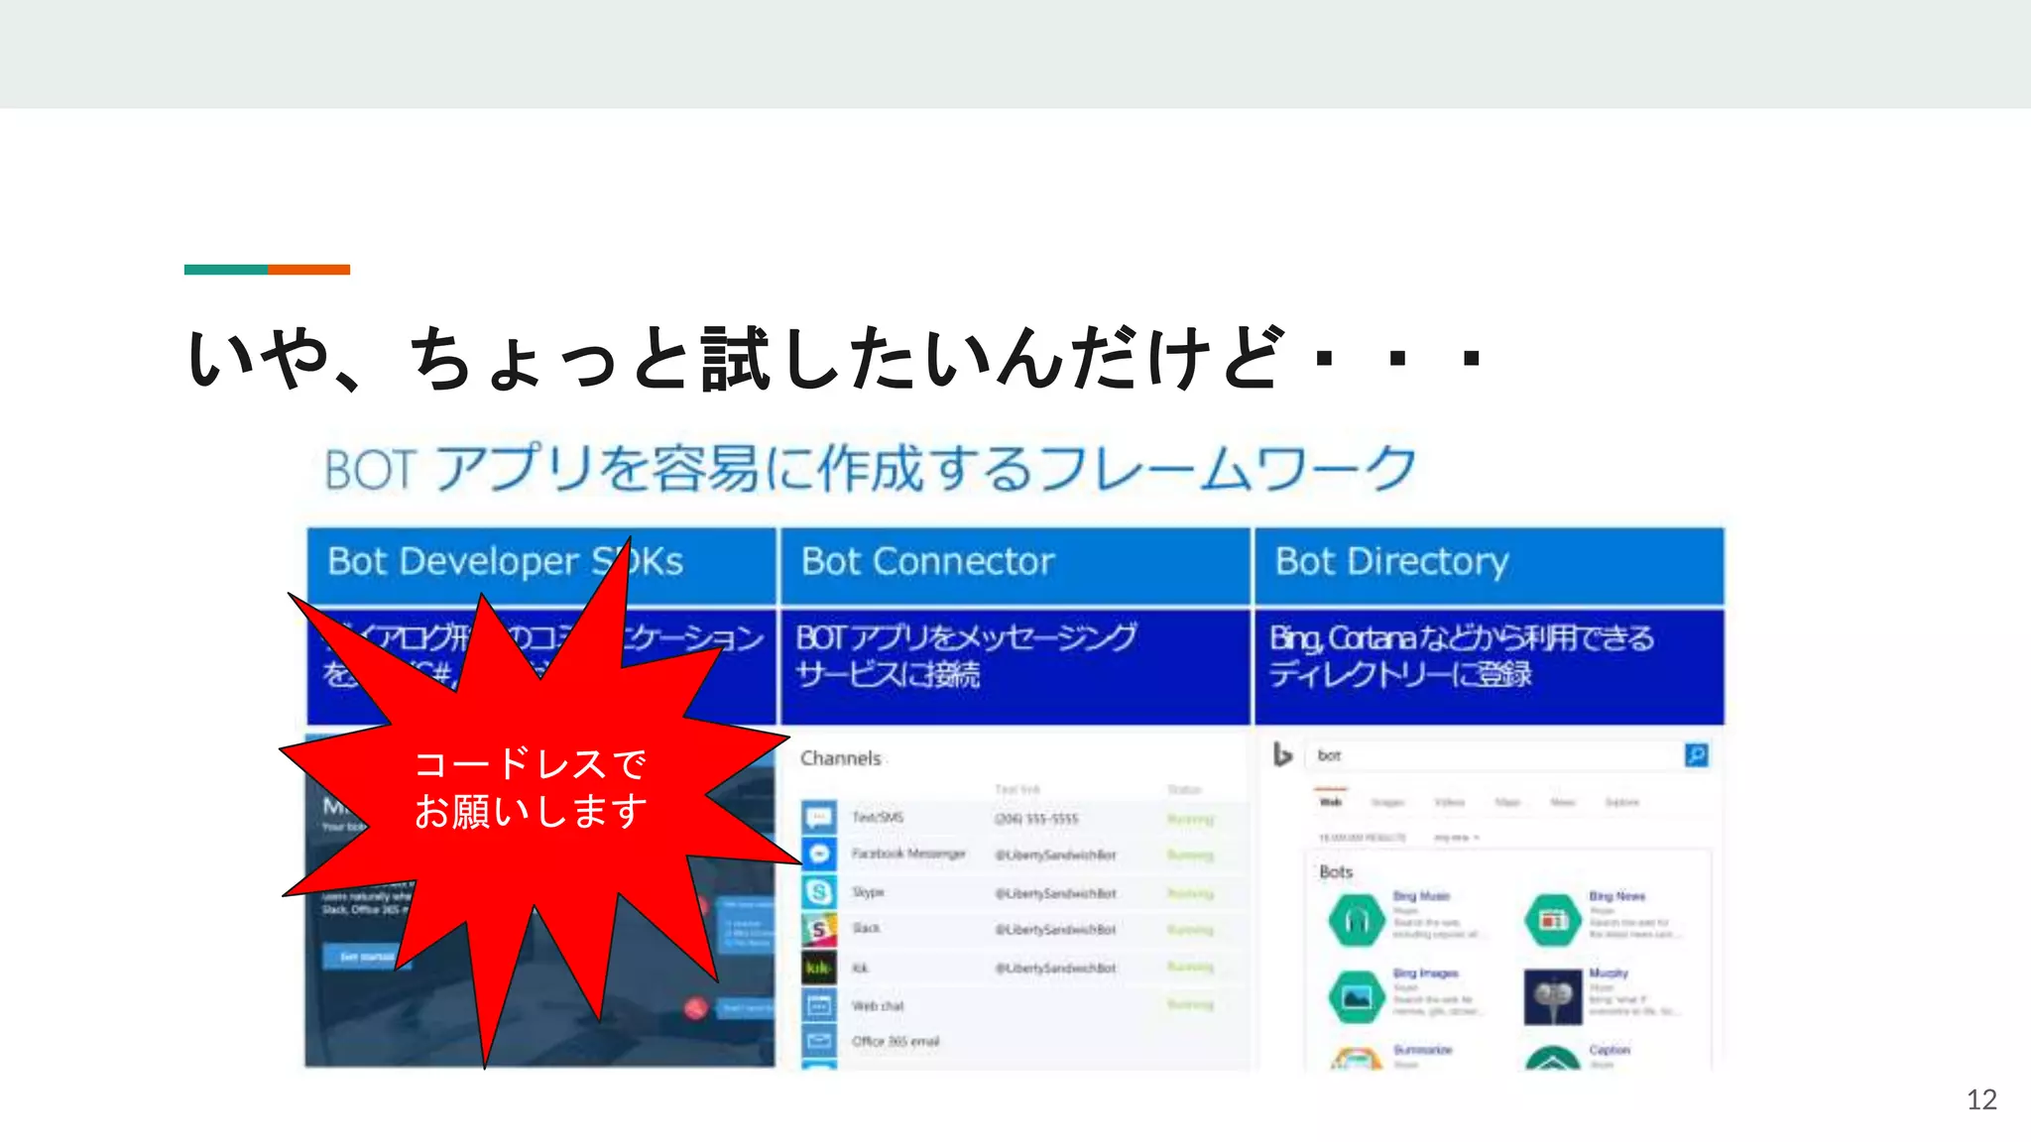Select the Explore tab in Bing results
2031x1142 pixels.
pyautogui.click(x=1621, y=802)
